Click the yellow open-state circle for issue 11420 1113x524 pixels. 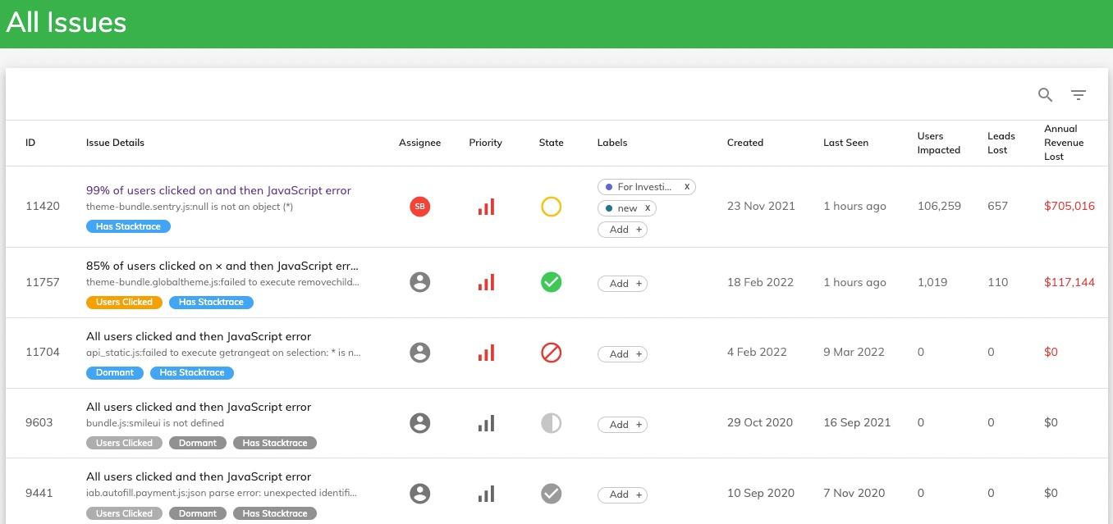tap(552, 207)
